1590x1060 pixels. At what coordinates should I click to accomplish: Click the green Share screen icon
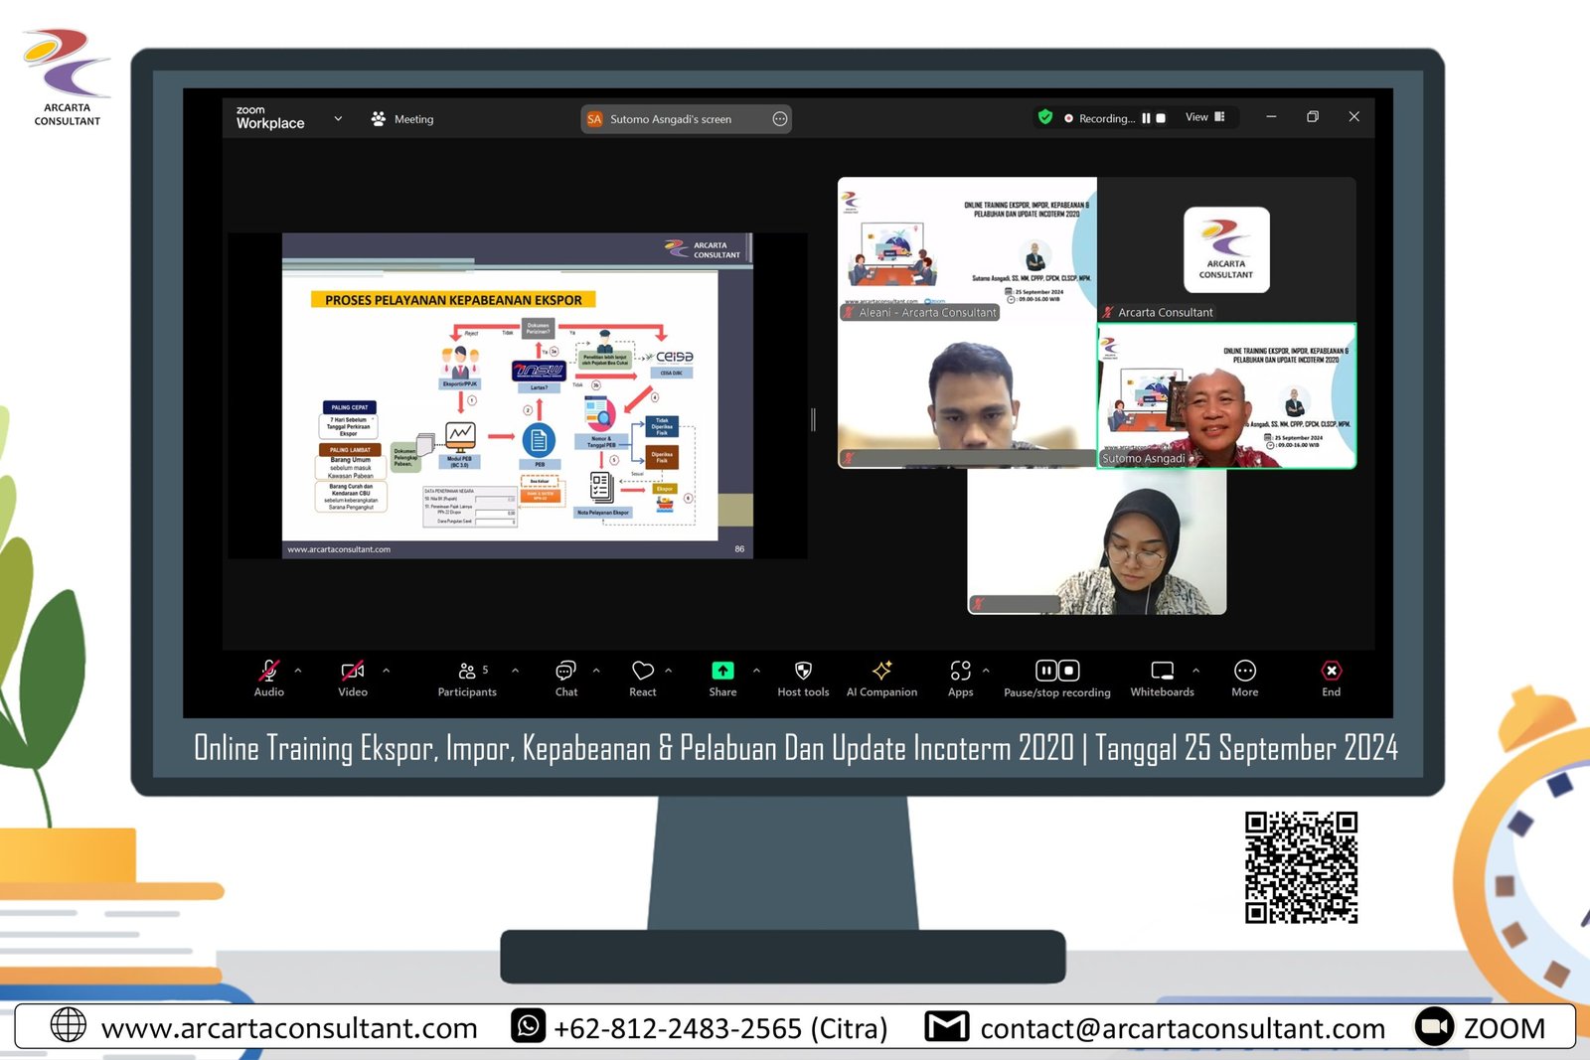[722, 672]
